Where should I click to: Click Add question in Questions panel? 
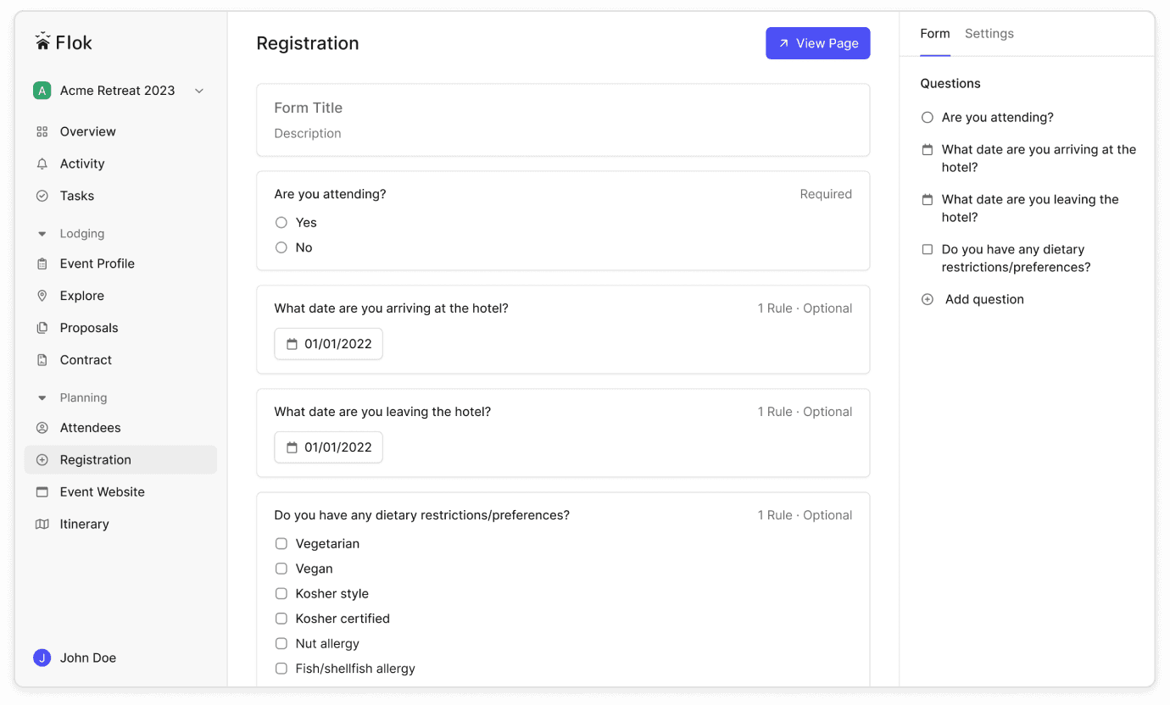coord(983,299)
